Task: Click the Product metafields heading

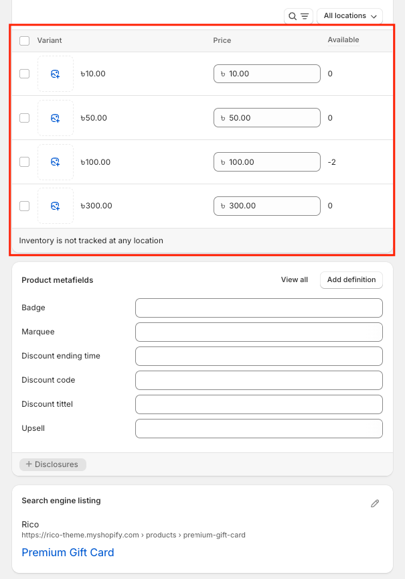Action: coord(57,280)
